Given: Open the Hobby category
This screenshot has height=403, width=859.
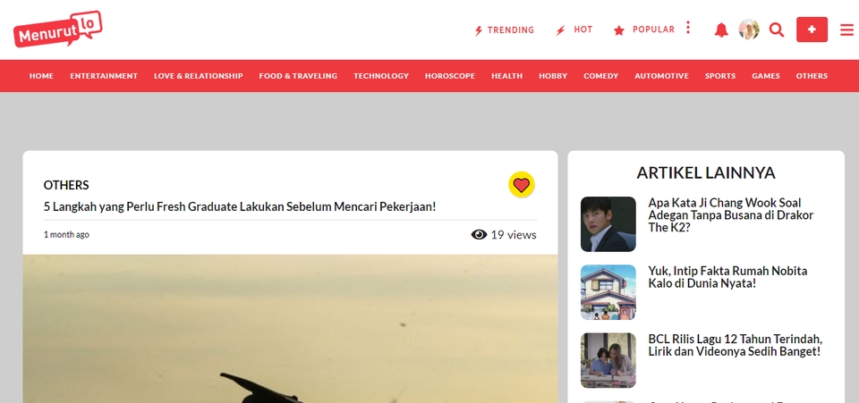Looking at the screenshot, I should [553, 76].
